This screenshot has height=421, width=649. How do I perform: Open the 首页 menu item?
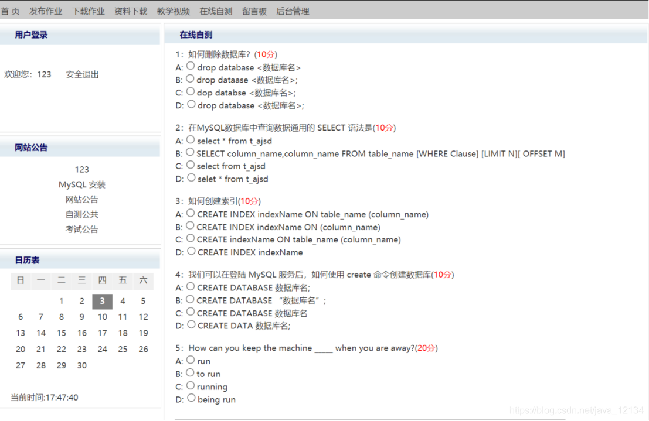[11, 11]
